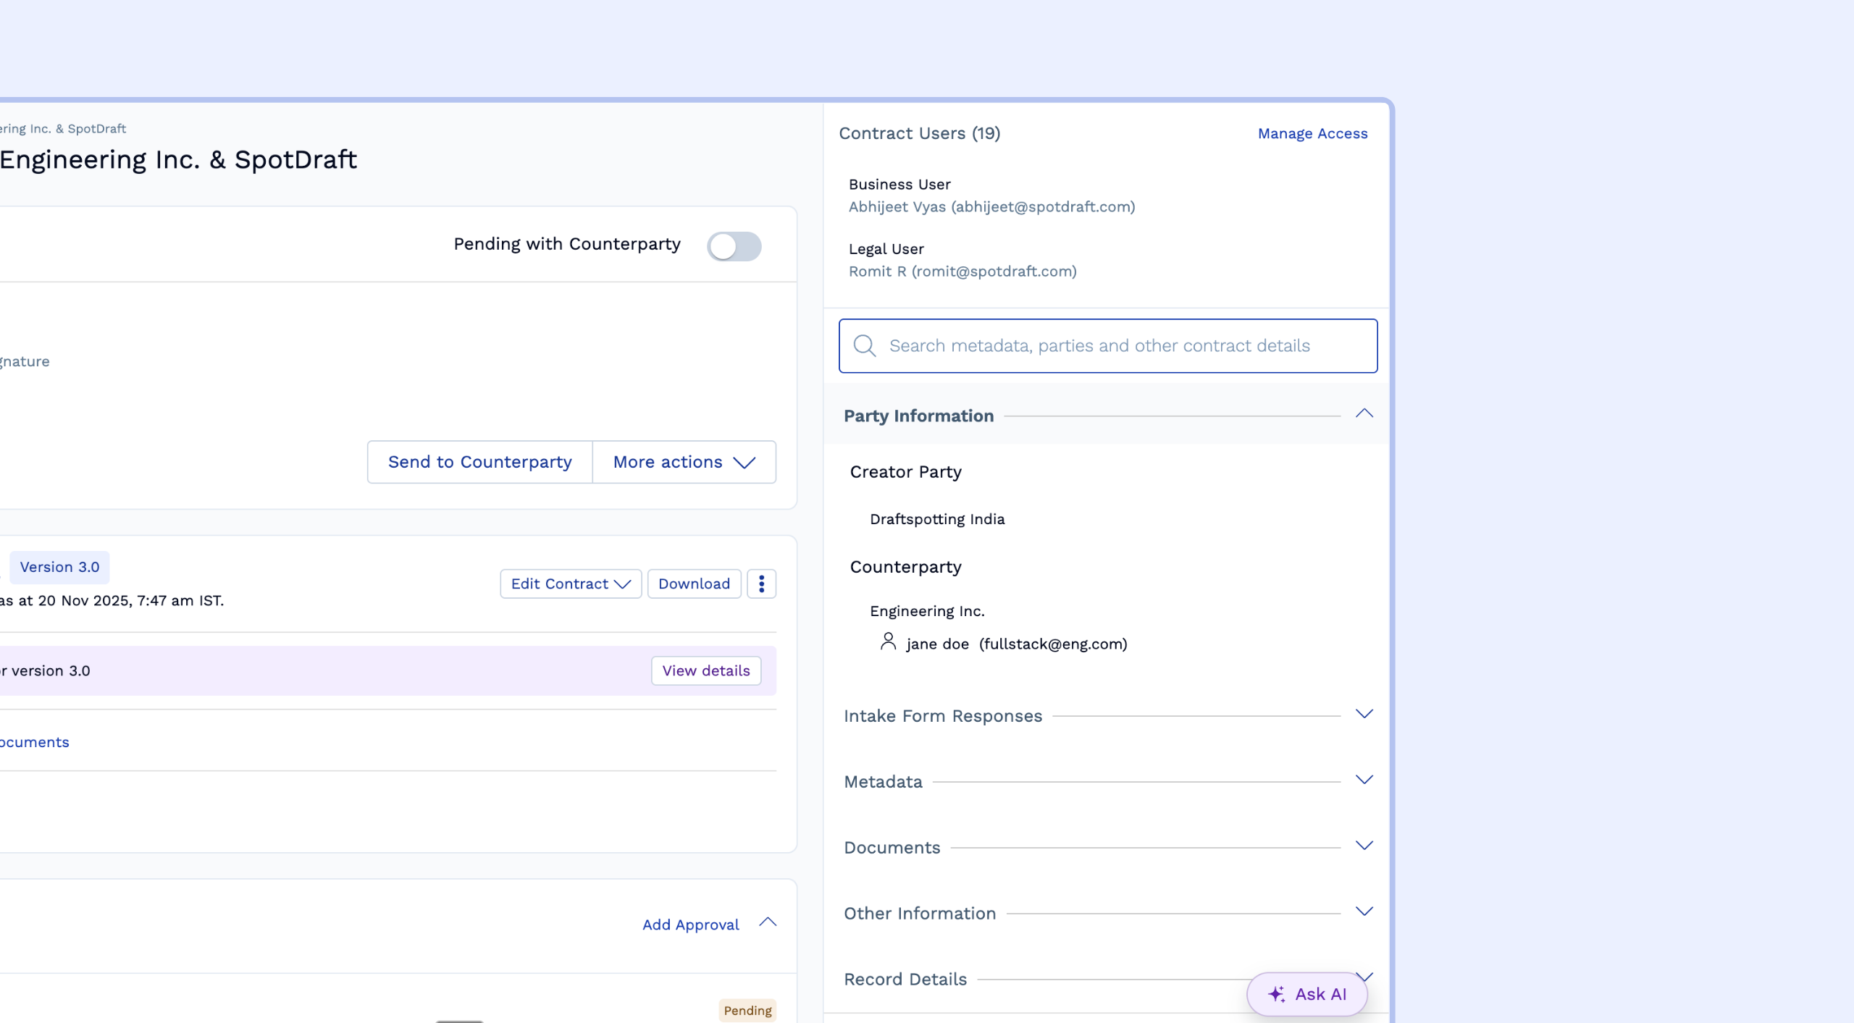Click View details for version 3.0
Viewport: 1854px width, 1023px height.
(705, 670)
